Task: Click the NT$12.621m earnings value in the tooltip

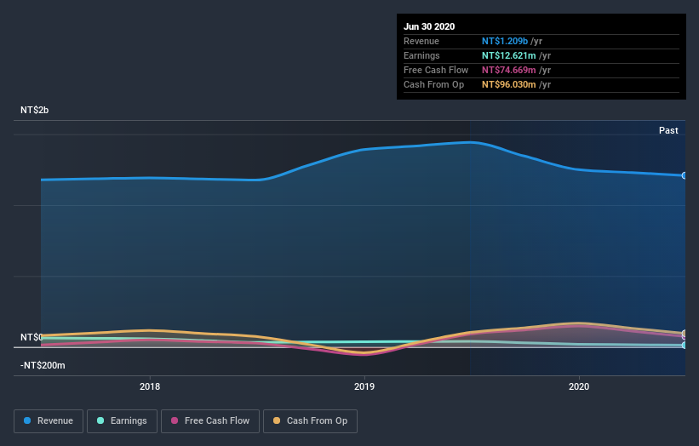Action: [x=508, y=55]
